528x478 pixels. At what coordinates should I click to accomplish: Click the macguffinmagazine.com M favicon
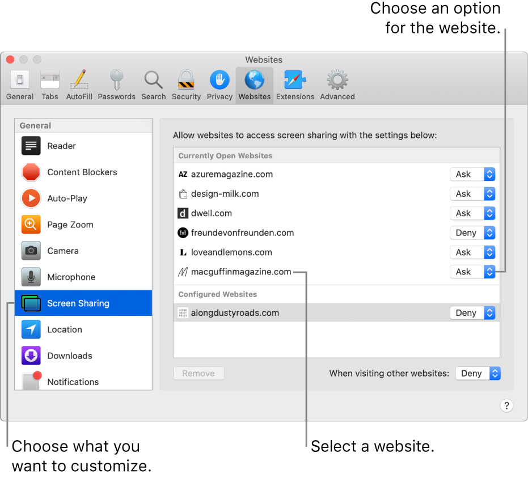tap(183, 272)
